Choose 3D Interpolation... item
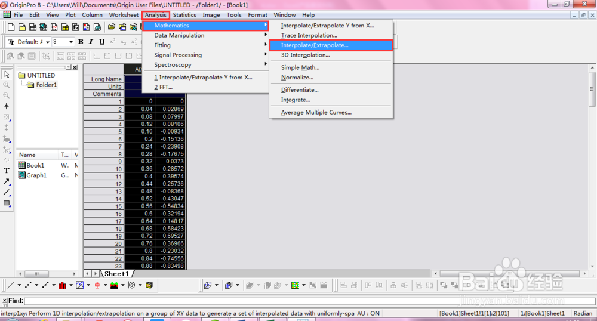The image size is (597, 321). point(331,55)
